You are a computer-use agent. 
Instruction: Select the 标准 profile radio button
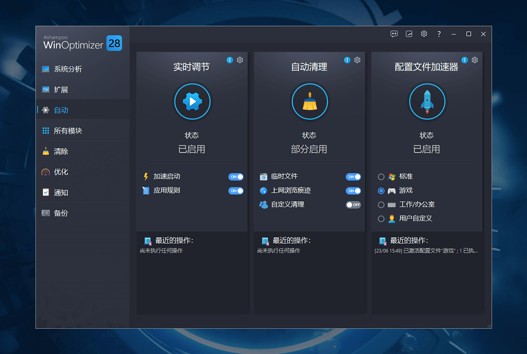point(381,177)
